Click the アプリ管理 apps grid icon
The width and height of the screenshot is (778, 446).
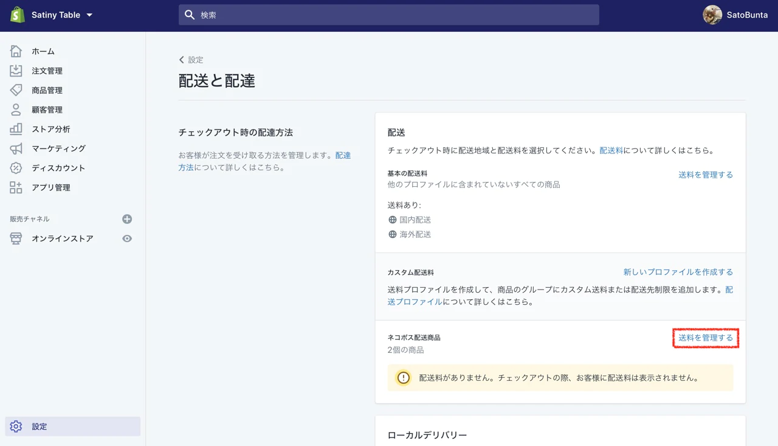[16, 187]
